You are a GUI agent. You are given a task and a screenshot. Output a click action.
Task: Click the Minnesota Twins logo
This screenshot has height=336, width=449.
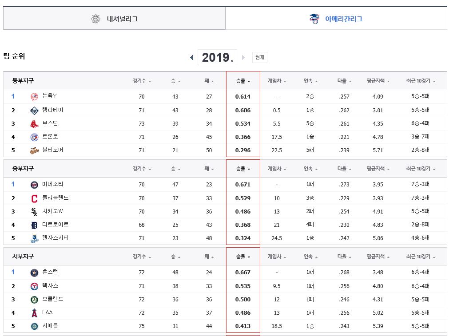[34, 185]
